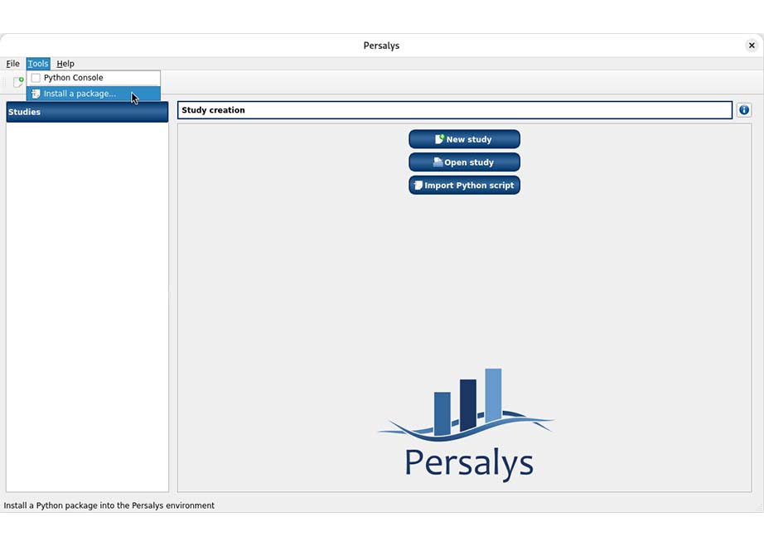Open the File menu
Screen dimensions: 764x546
coord(13,64)
